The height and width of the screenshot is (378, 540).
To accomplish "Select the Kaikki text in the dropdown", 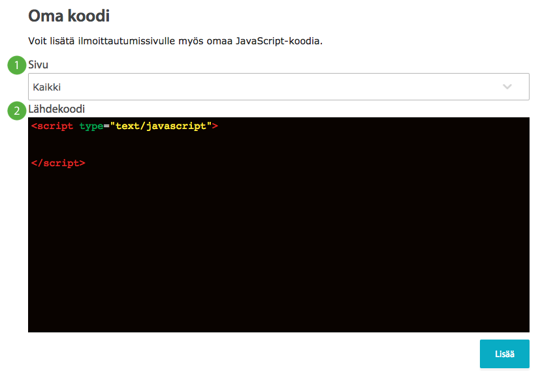I will pyautogui.click(x=47, y=87).
